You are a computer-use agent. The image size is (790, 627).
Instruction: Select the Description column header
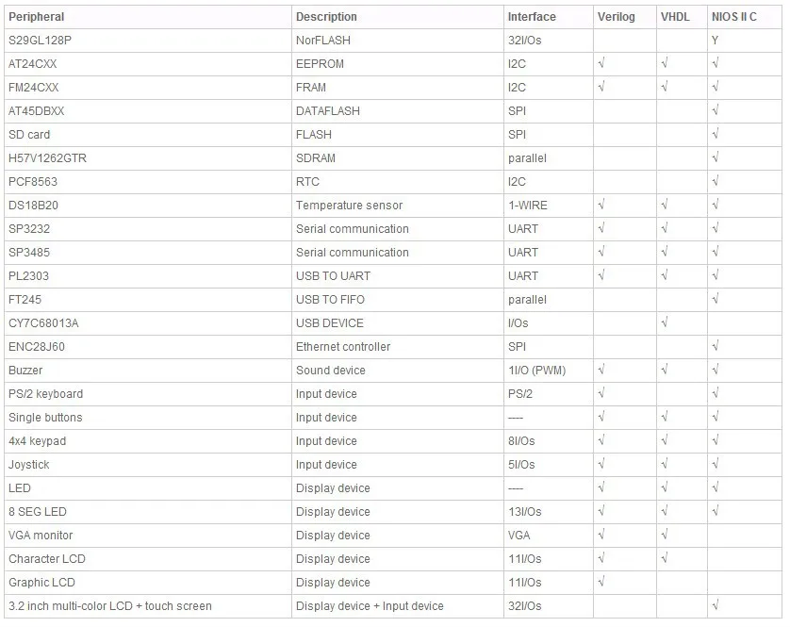(x=326, y=17)
